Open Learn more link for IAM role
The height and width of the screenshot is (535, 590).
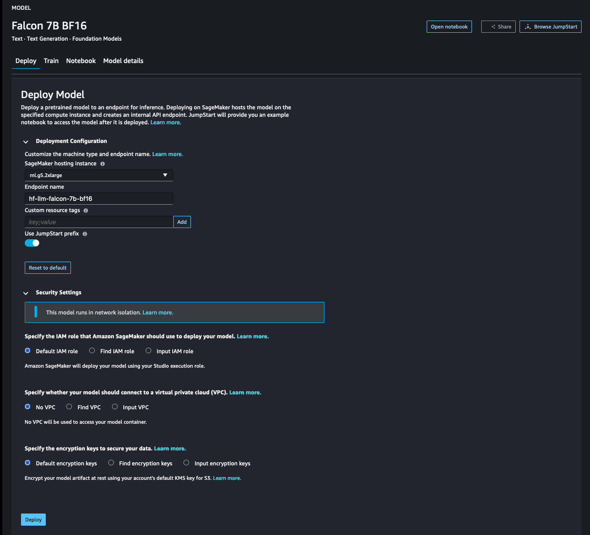[x=253, y=336]
